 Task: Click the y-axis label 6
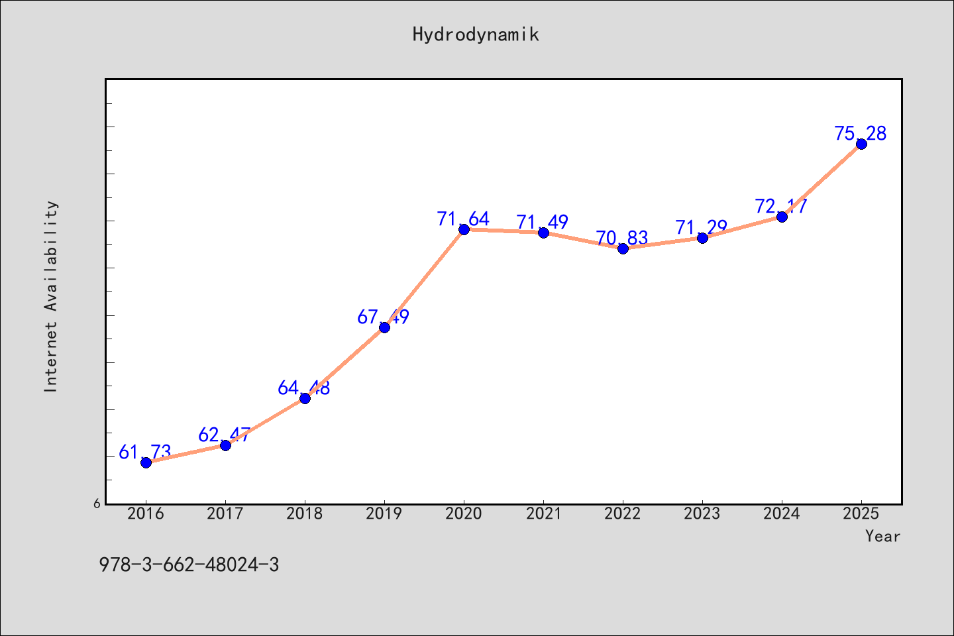tap(97, 504)
